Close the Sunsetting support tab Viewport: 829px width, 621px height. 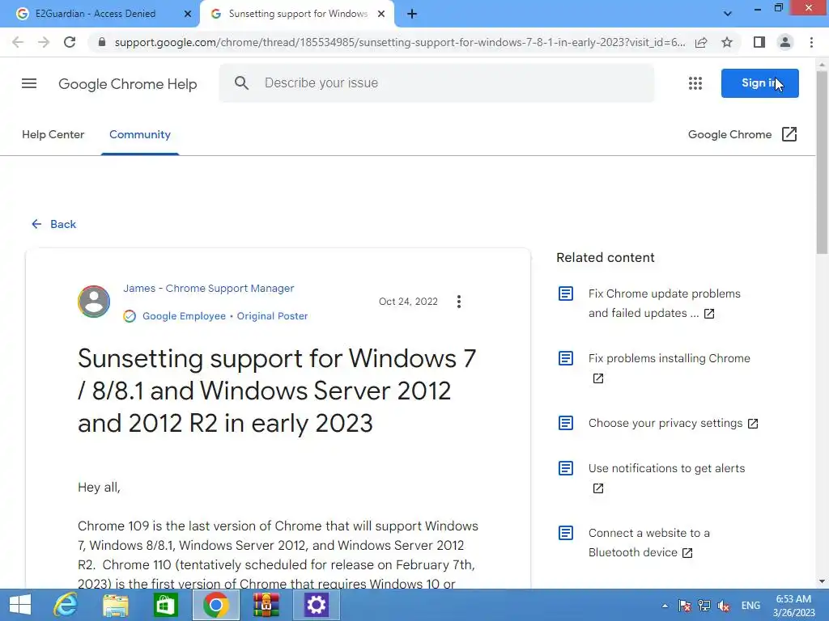[381, 14]
